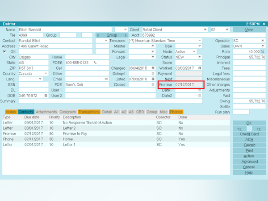Viewport: 268px width, 201px height.
Task: Open calendar icon in Closed field
Action: pos(153,84)
